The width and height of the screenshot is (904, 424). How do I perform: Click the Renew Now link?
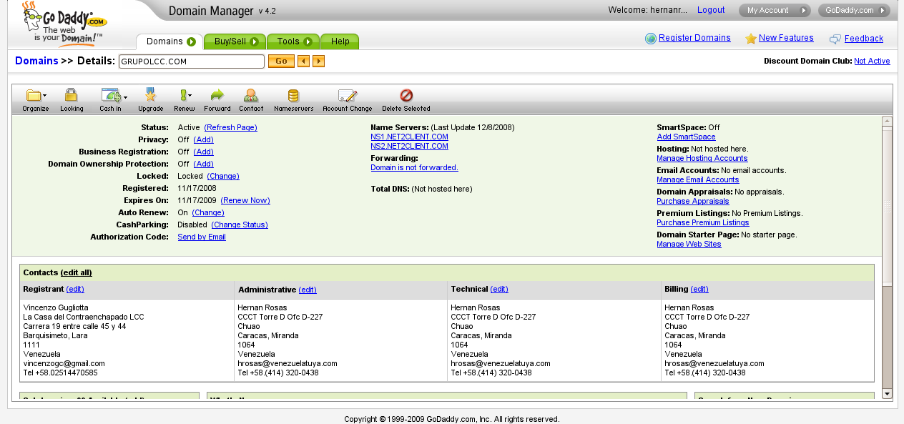pyautogui.click(x=245, y=200)
